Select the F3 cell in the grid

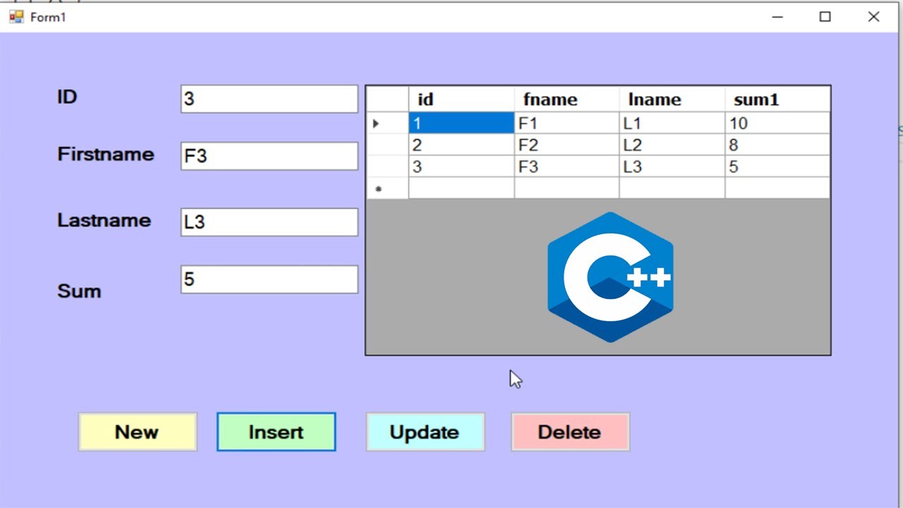566,167
